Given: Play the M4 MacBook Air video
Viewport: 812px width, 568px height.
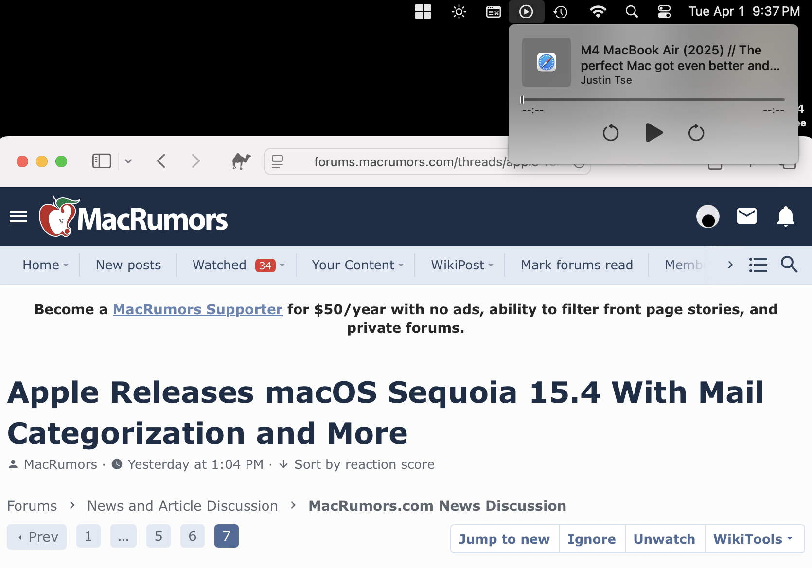Looking at the screenshot, I should tap(653, 133).
